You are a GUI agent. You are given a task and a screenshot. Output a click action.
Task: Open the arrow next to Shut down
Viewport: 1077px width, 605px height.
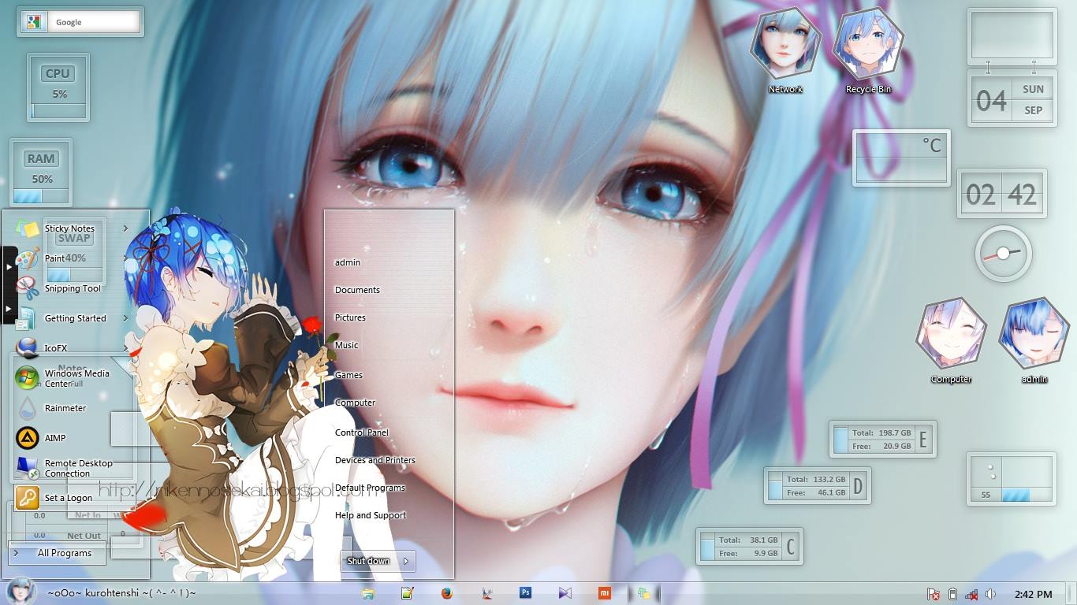pyautogui.click(x=406, y=561)
